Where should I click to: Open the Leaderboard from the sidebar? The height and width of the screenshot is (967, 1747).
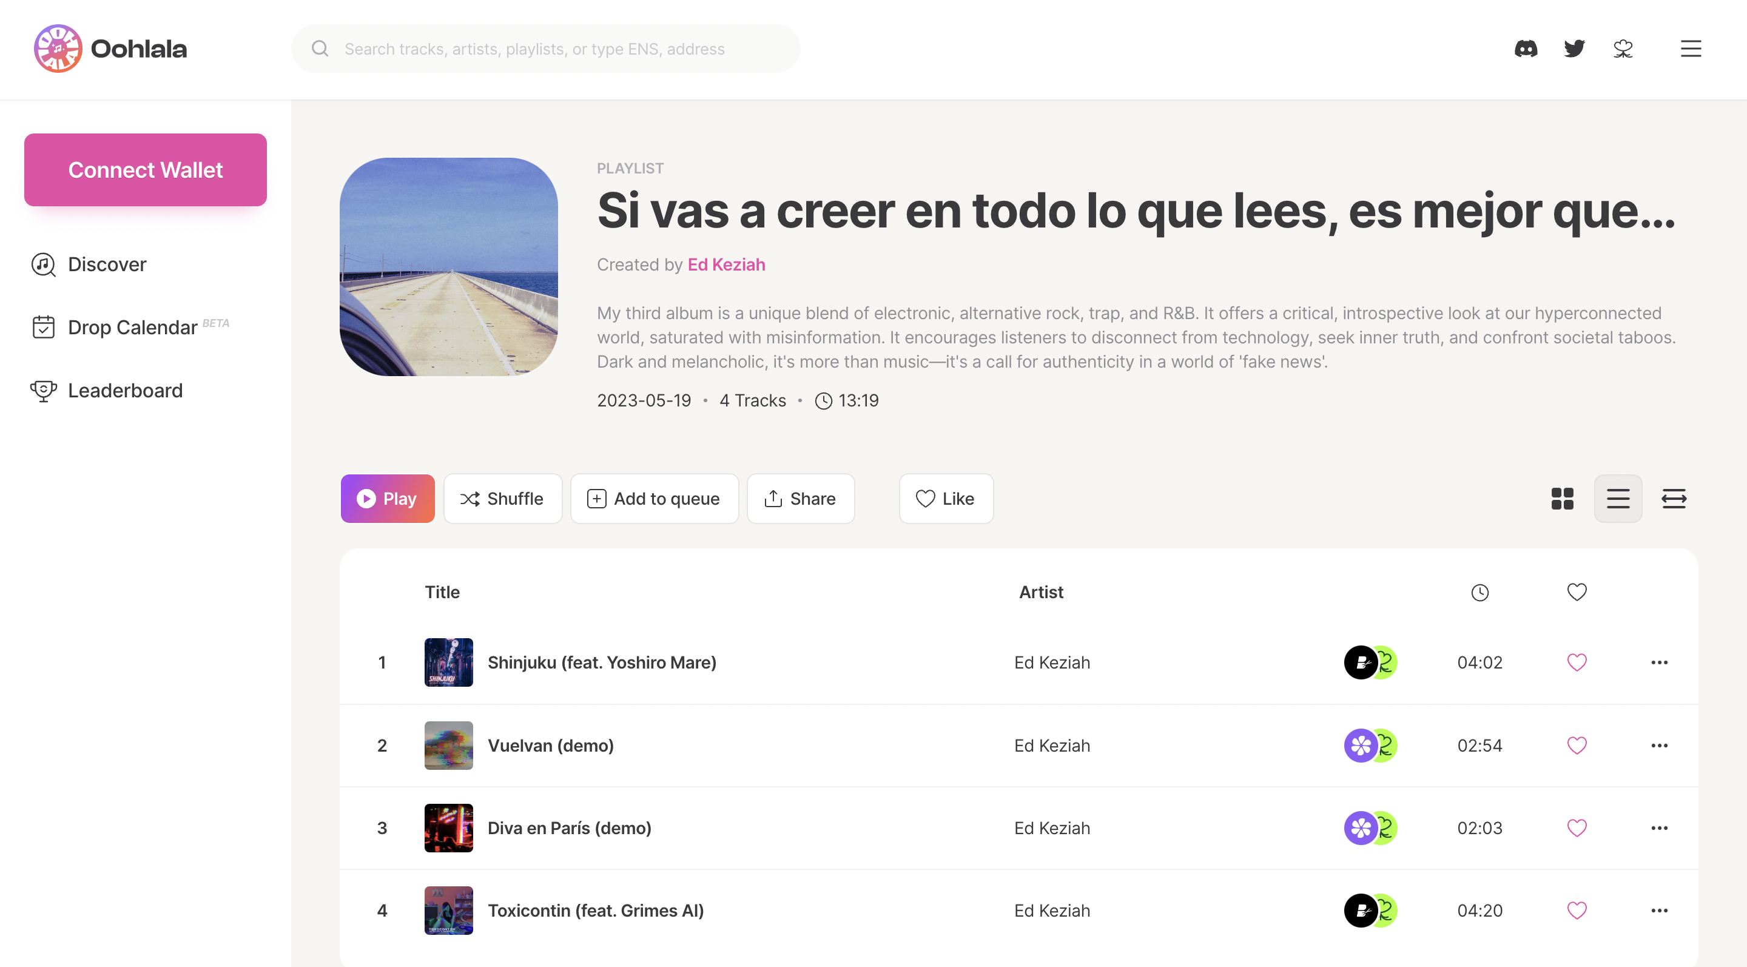click(125, 390)
